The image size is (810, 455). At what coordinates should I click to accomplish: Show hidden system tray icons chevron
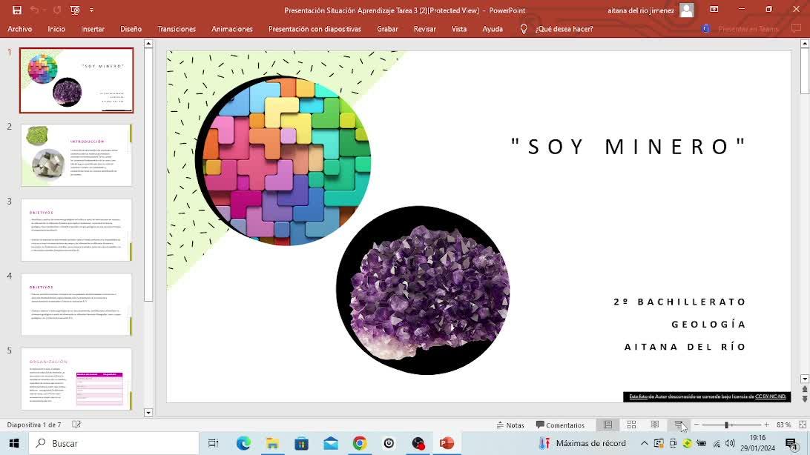644,443
